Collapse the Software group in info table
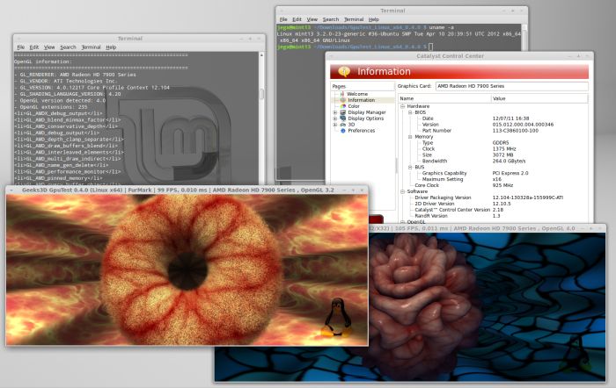The image size is (616, 388). (x=403, y=191)
